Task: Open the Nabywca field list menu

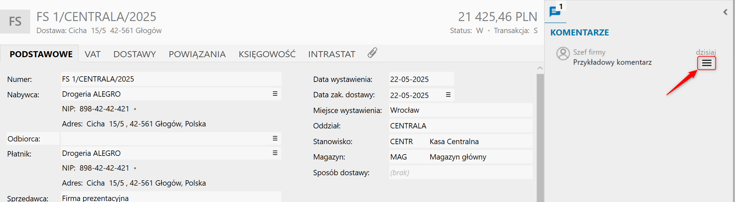Action: (275, 94)
